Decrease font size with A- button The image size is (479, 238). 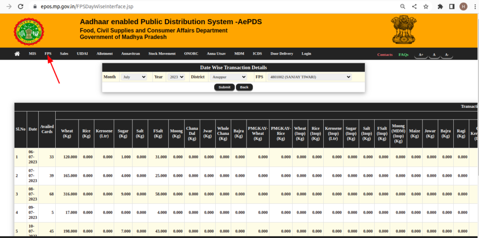[x=447, y=55]
